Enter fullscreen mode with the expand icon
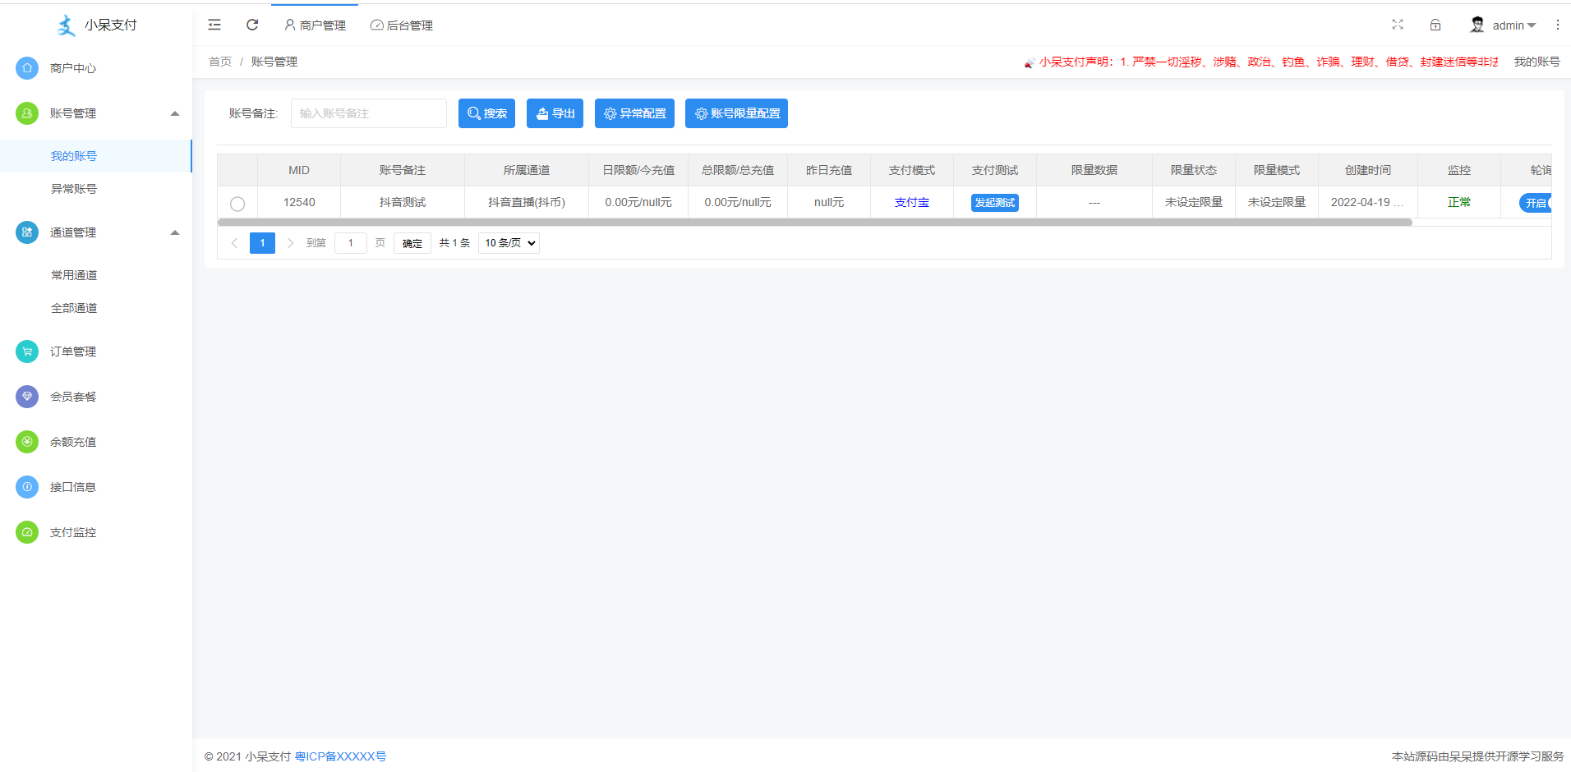The image size is (1571, 772). pos(1398,25)
